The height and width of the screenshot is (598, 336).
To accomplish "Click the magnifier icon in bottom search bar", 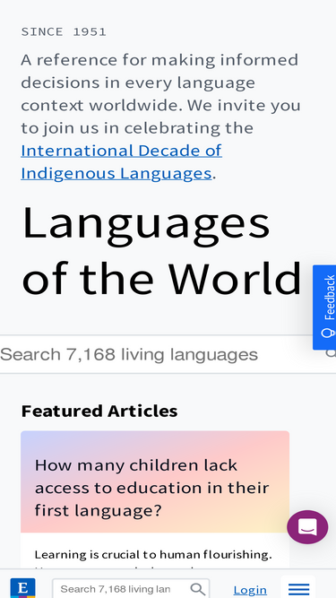I will click(198, 589).
